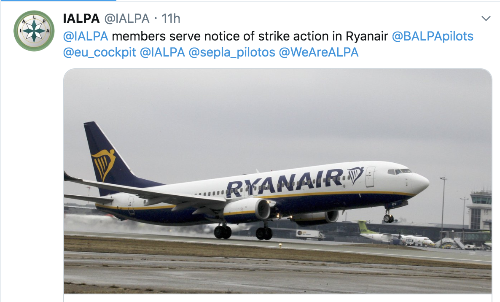Open the IALPA profile avatar
This screenshot has width=500, height=302.
click(x=34, y=31)
